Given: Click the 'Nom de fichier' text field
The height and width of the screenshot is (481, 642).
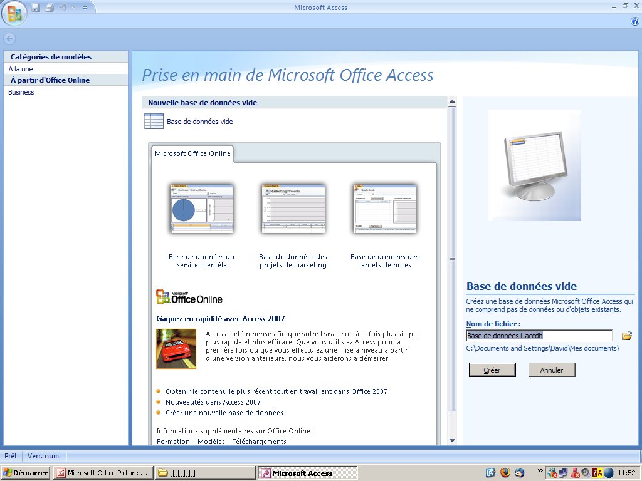Looking at the screenshot, I should click(x=539, y=336).
